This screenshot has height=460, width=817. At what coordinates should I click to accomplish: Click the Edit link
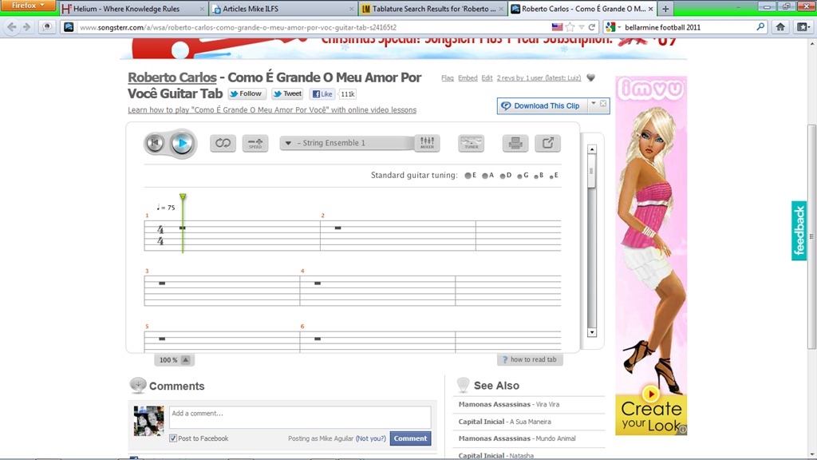(487, 77)
